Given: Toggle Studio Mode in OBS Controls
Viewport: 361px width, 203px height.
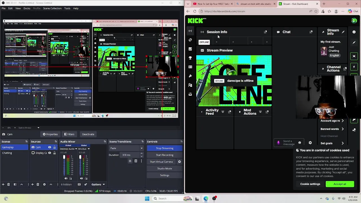Looking at the screenshot, I should click(164, 169).
